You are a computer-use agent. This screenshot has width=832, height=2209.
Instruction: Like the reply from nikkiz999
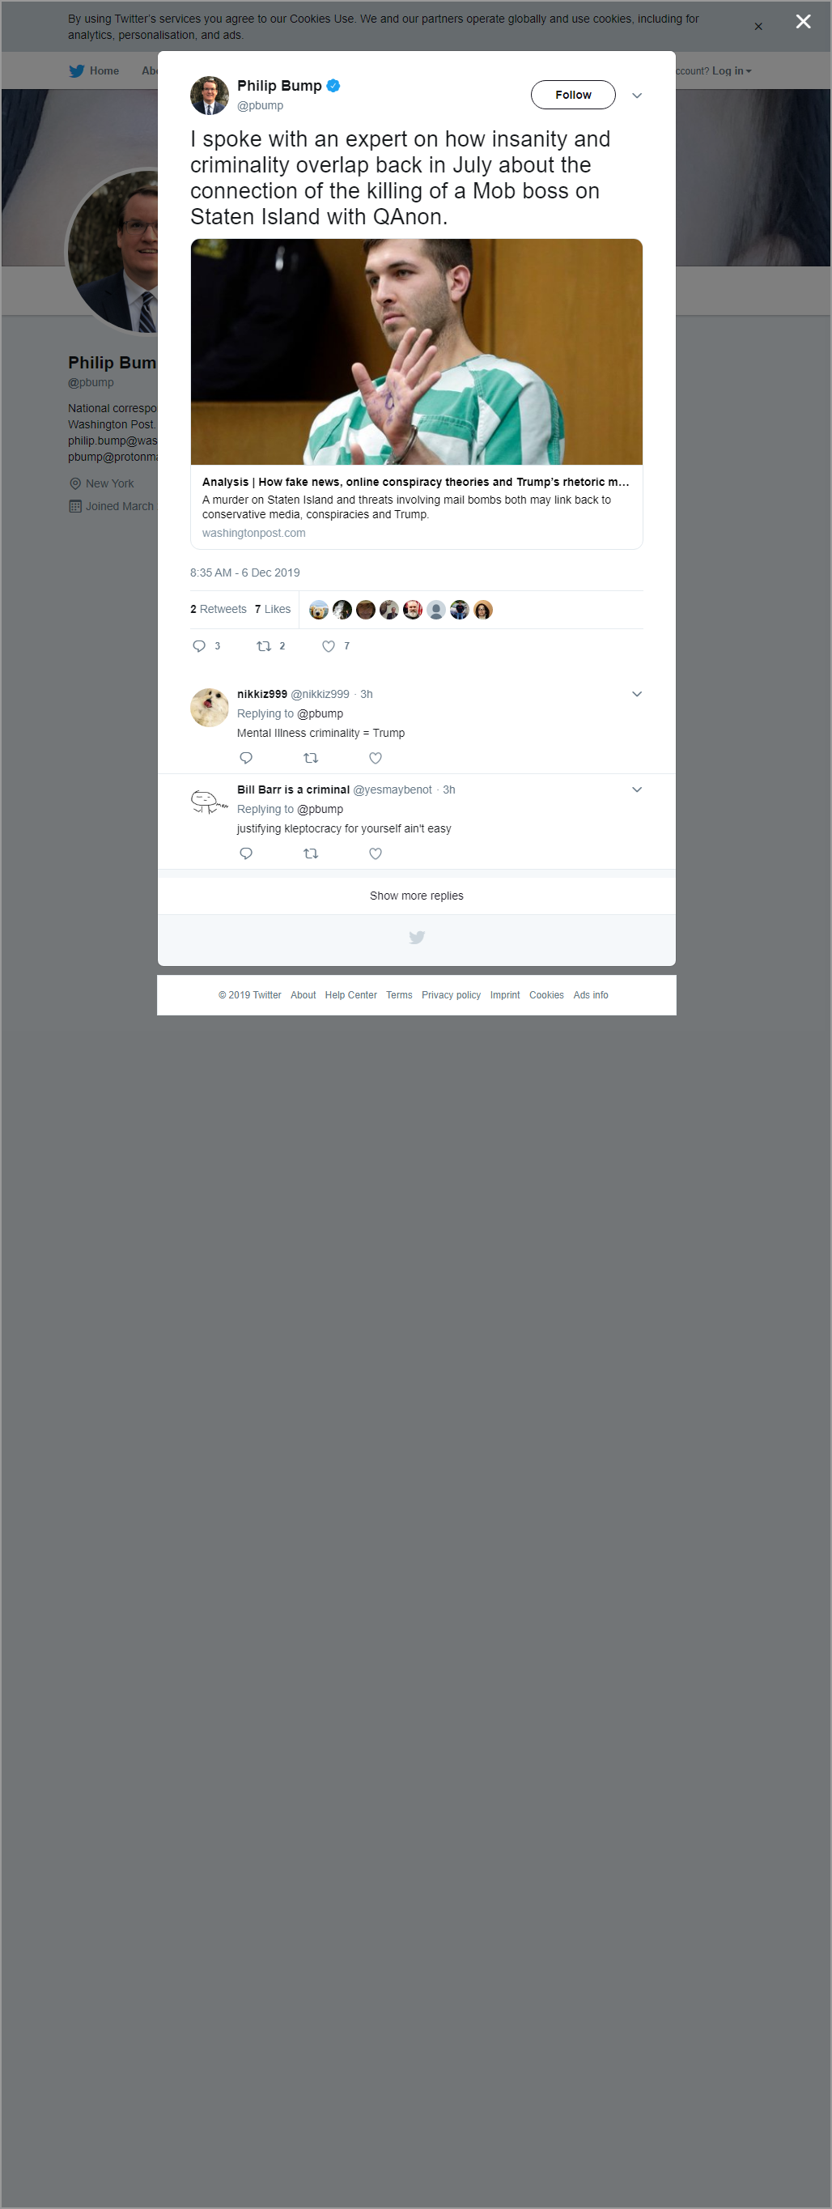[x=376, y=757]
